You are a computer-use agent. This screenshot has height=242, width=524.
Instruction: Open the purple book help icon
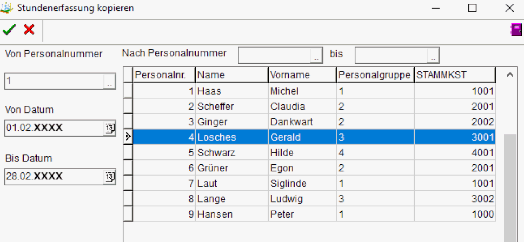pyautogui.click(x=516, y=30)
